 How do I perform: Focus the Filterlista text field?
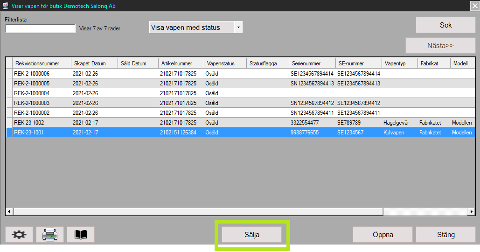pos(40,28)
